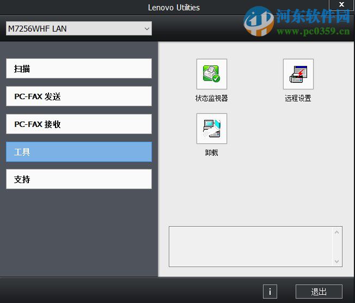Open the 状态监视器 status monitor icon
The height and width of the screenshot is (303, 355).
click(212, 74)
